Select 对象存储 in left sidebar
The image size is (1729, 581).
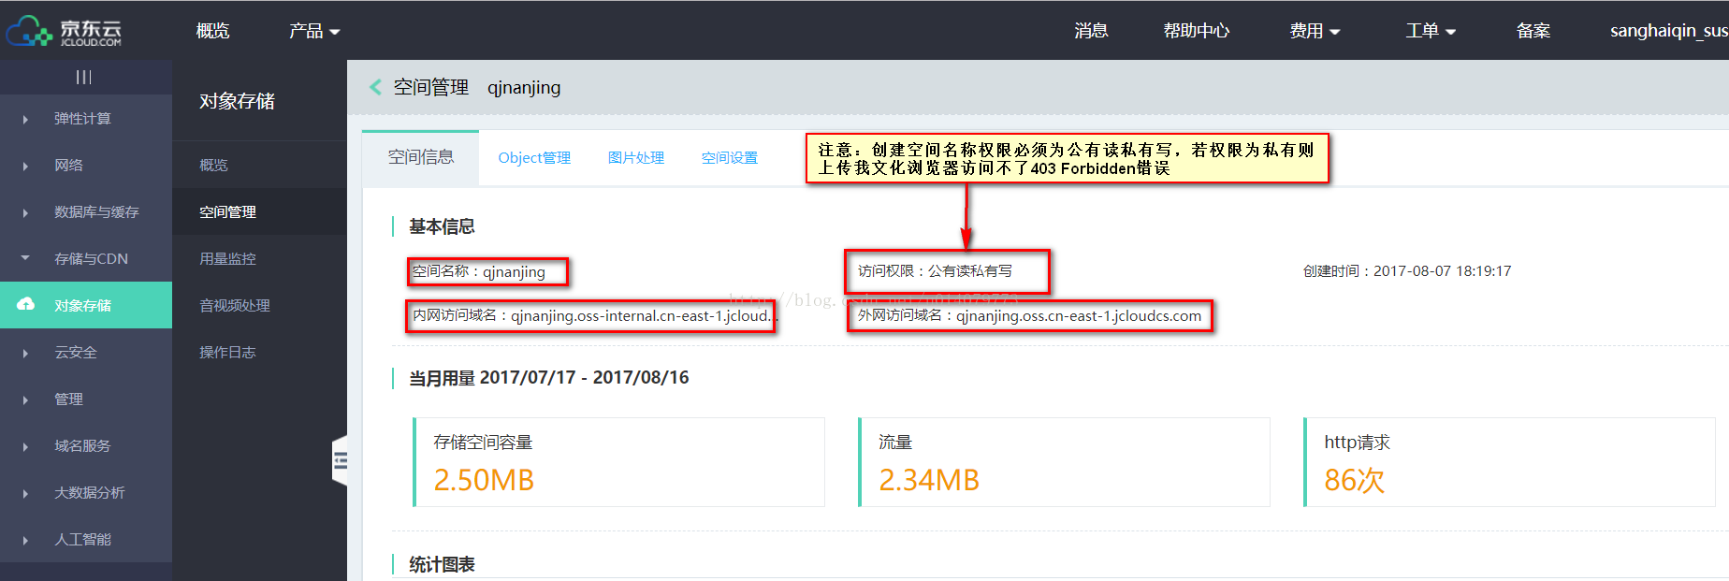click(x=85, y=305)
